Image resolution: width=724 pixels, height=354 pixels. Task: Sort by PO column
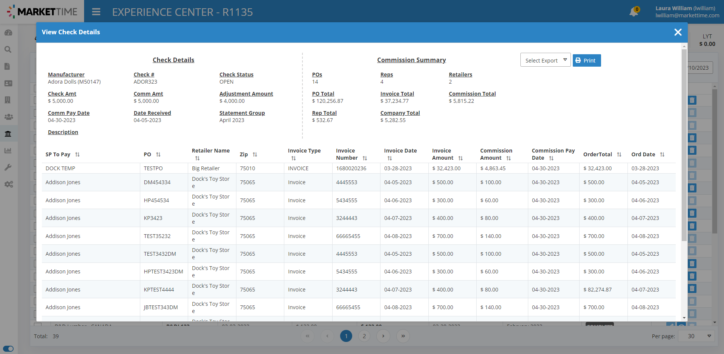(x=158, y=154)
